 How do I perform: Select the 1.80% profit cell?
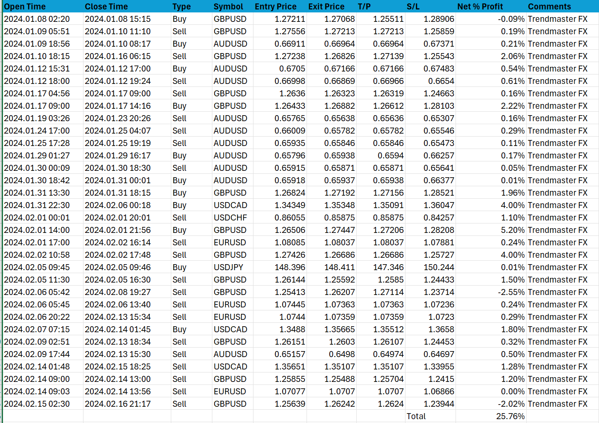(x=491, y=329)
